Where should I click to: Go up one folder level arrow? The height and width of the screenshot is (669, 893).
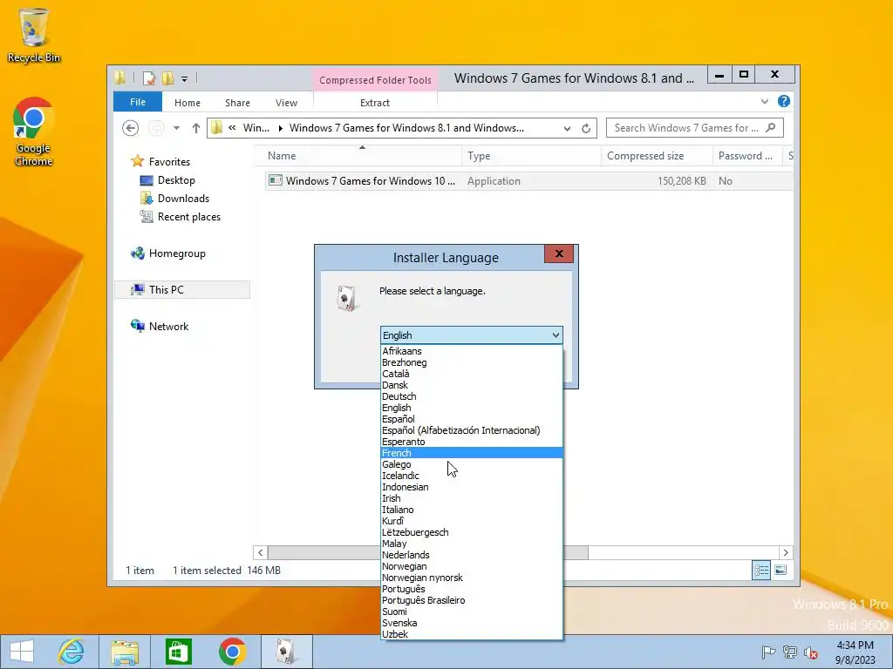click(x=196, y=128)
